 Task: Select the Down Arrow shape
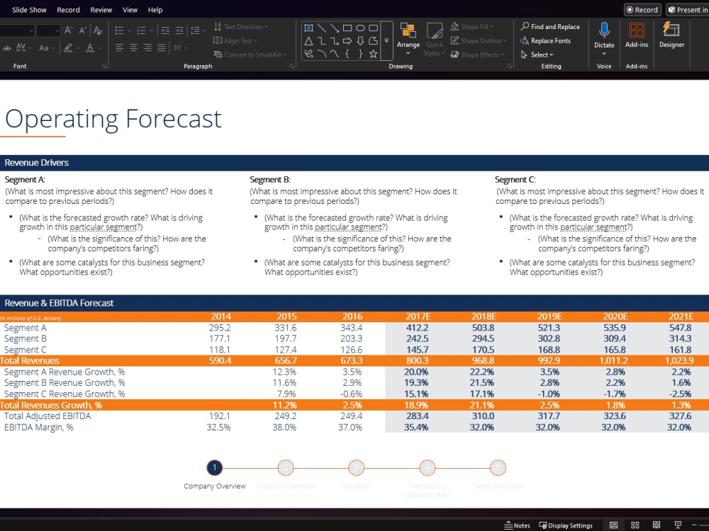coord(360,41)
